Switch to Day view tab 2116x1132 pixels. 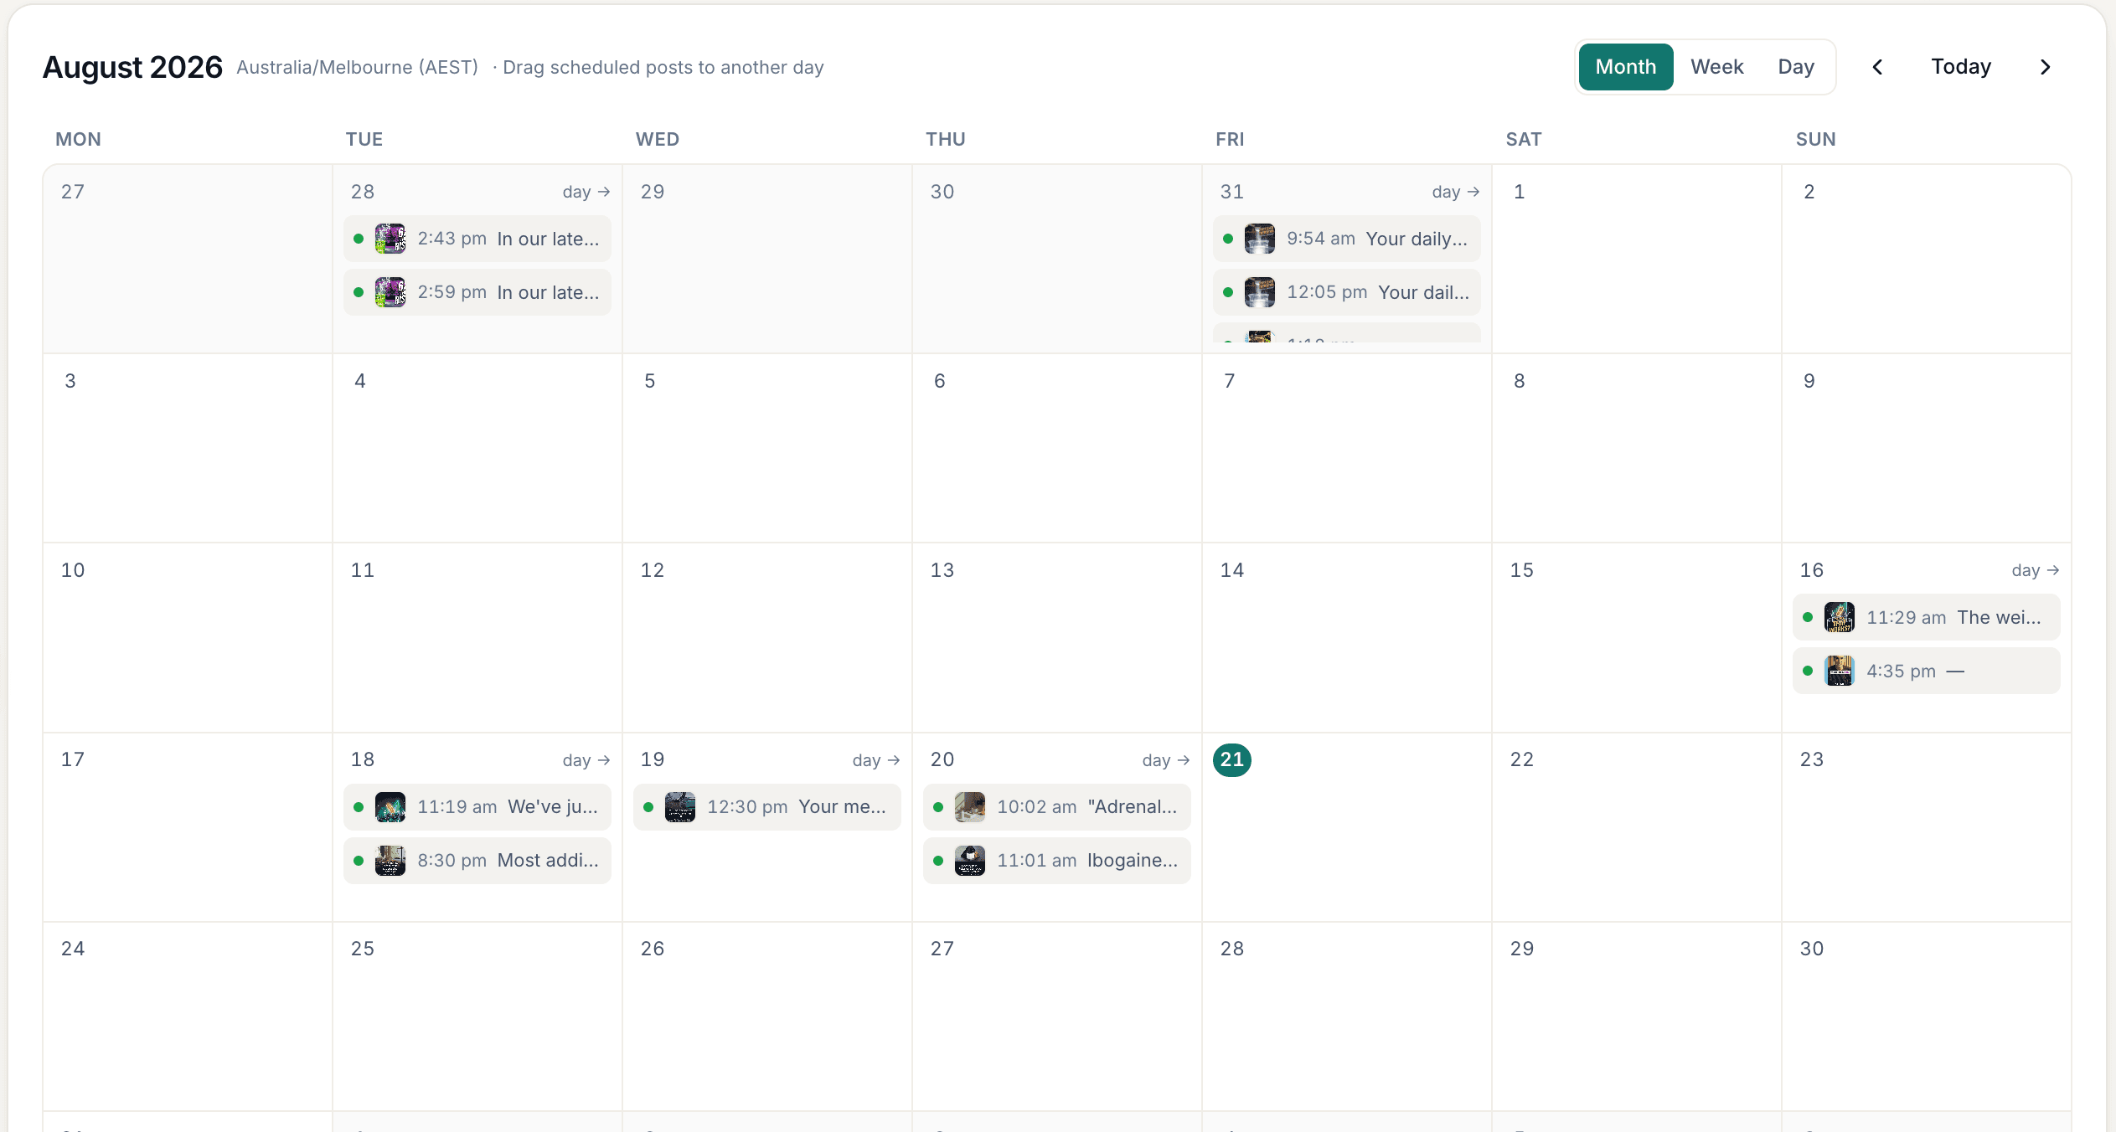coord(1796,67)
